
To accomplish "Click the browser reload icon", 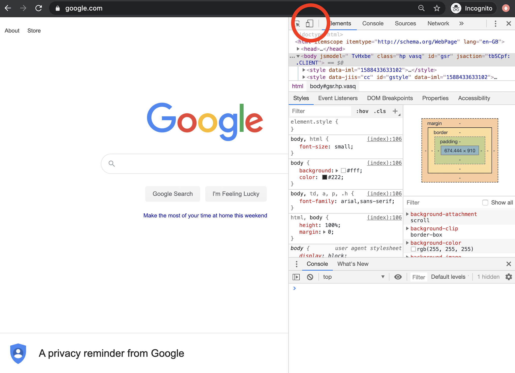I will click(39, 8).
